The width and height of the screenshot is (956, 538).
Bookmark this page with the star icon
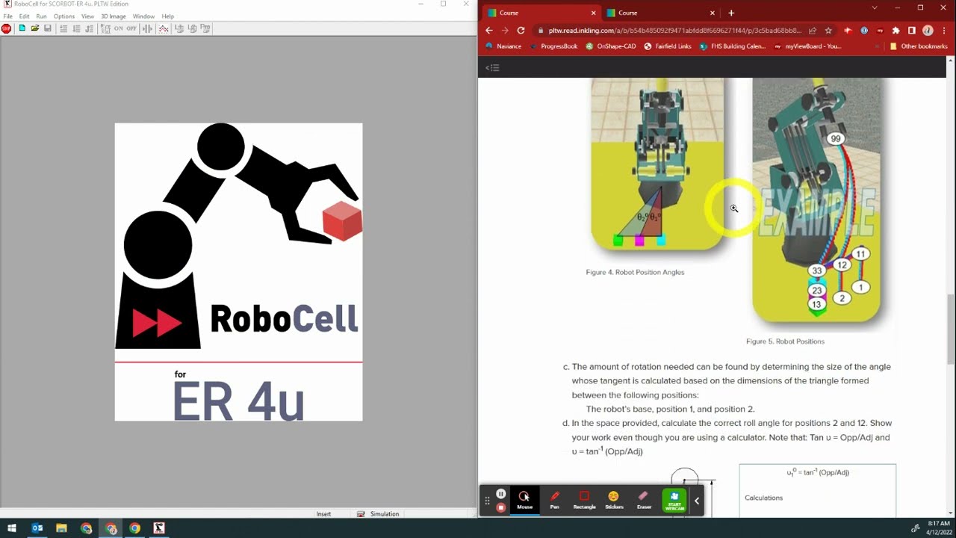[x=828, y=31]
